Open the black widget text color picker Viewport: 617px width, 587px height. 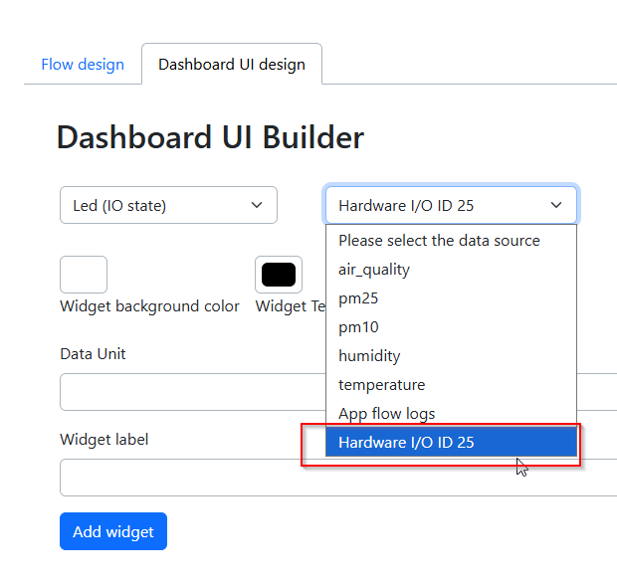point(279,275)
